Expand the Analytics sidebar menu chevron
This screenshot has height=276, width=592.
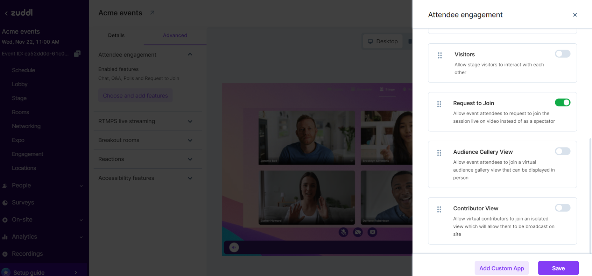81,237
